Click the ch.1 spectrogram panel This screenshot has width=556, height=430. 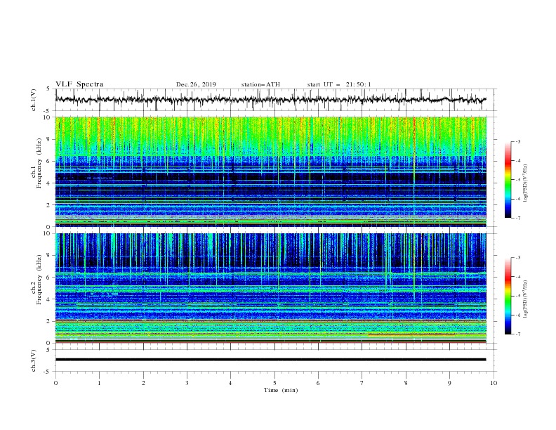[x=270, y=171]
